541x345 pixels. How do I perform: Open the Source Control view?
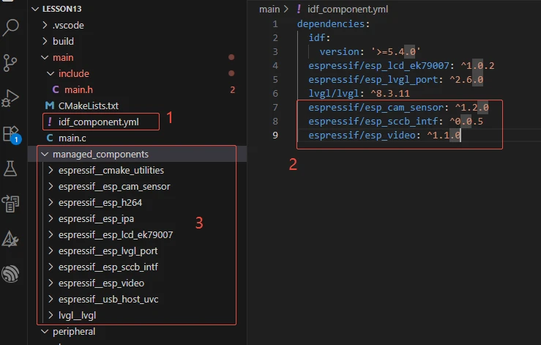(12, 63)
